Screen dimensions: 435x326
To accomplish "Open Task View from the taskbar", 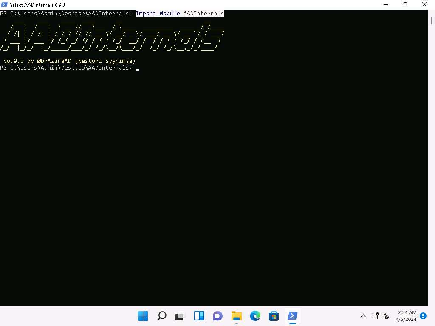I will click(x=181, y=316).
